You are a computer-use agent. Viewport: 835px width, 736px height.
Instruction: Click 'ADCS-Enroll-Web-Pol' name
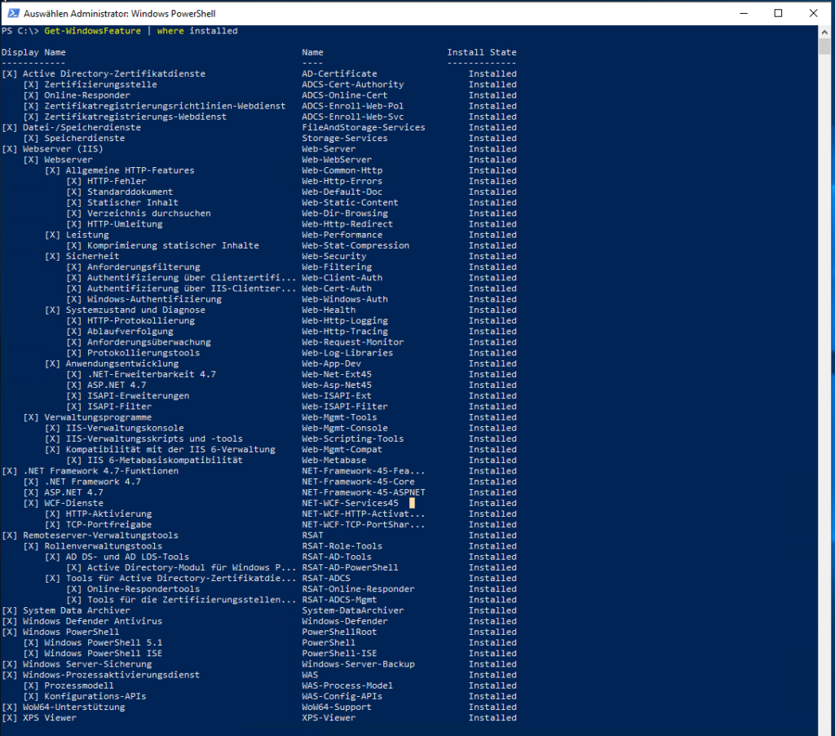[352, 106]
